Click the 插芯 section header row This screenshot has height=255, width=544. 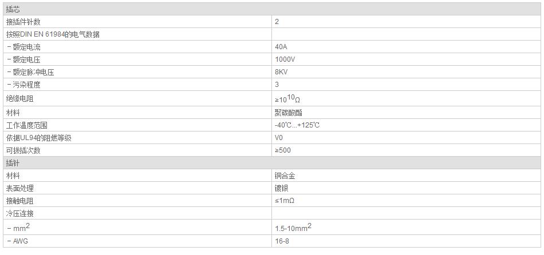coord(272,9)
